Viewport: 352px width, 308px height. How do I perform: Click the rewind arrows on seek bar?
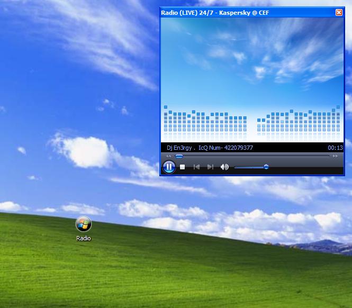[x=169, y=156]
